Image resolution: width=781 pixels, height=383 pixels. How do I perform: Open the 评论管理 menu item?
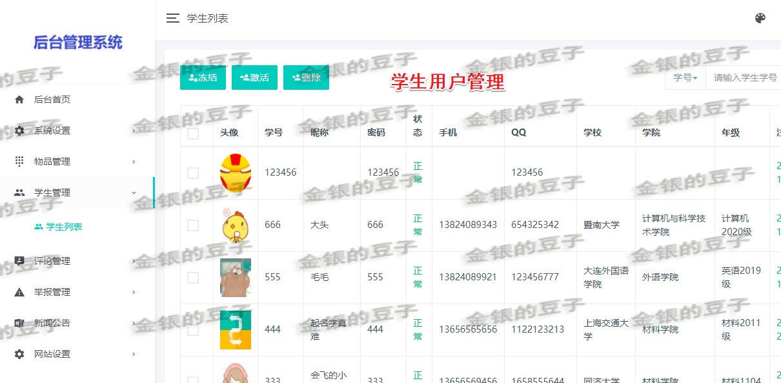[77, 261]
